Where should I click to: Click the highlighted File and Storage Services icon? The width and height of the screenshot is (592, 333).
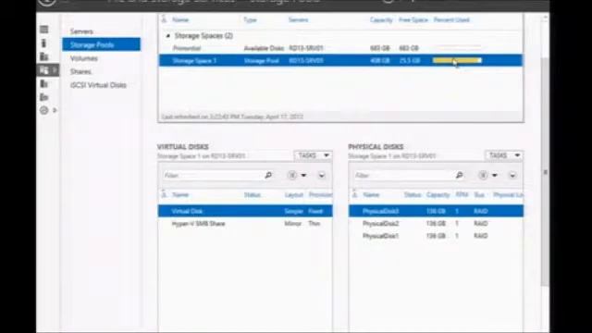click(44, 70)
